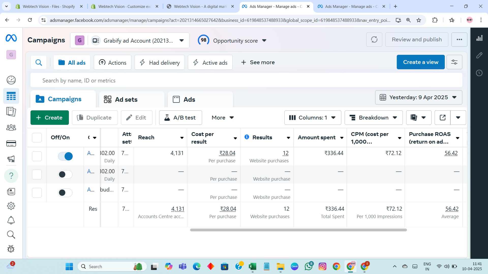Image resolution: width=488 pixels, height=274 pixels.
Task: Open the Breakdown dropdown
Action: (x=373, y=118)
